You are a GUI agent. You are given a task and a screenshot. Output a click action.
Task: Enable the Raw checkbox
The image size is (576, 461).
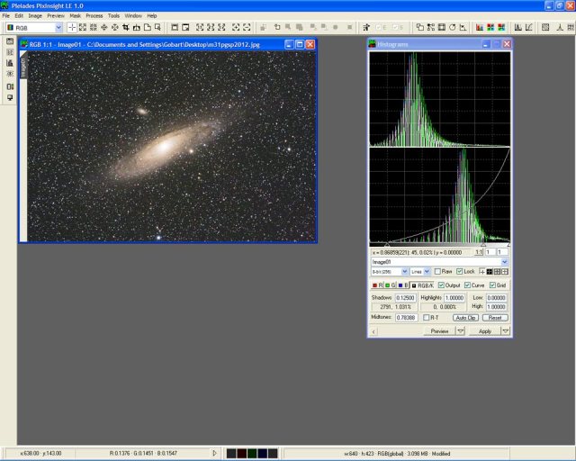click(437, 271)
